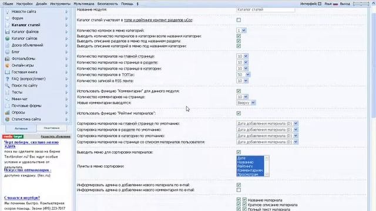
Task: Click the Интерфейс toggle icon in top bar
Action: (320, 4)
